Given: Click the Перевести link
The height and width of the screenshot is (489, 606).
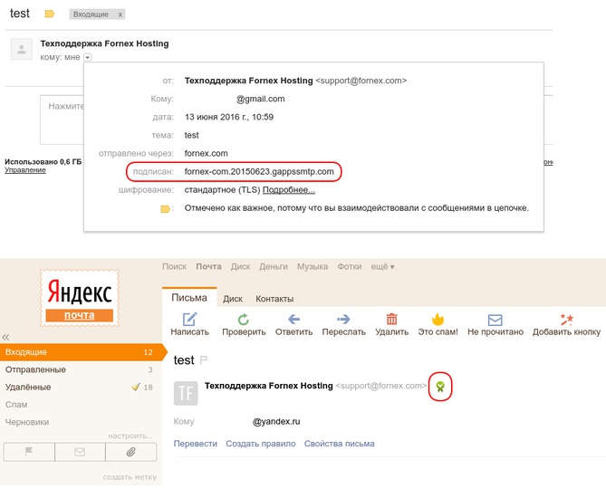Looking at the screenshot, I should pyautogui.click(x=195, y=444).
